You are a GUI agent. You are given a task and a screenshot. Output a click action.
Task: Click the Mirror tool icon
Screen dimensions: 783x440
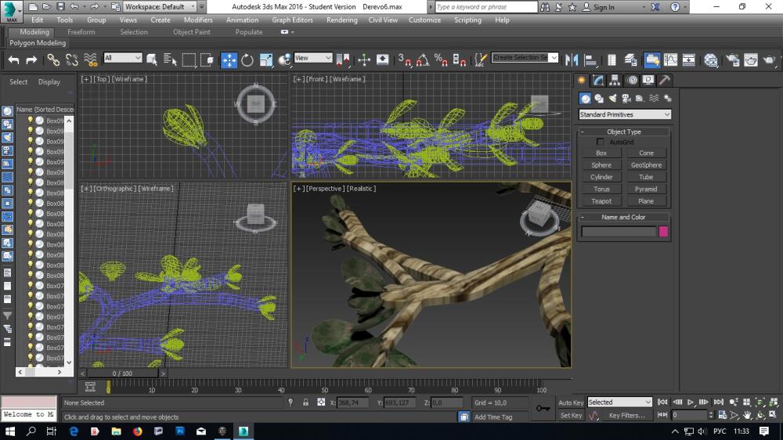pyautogui.click(x=572, y=60)
